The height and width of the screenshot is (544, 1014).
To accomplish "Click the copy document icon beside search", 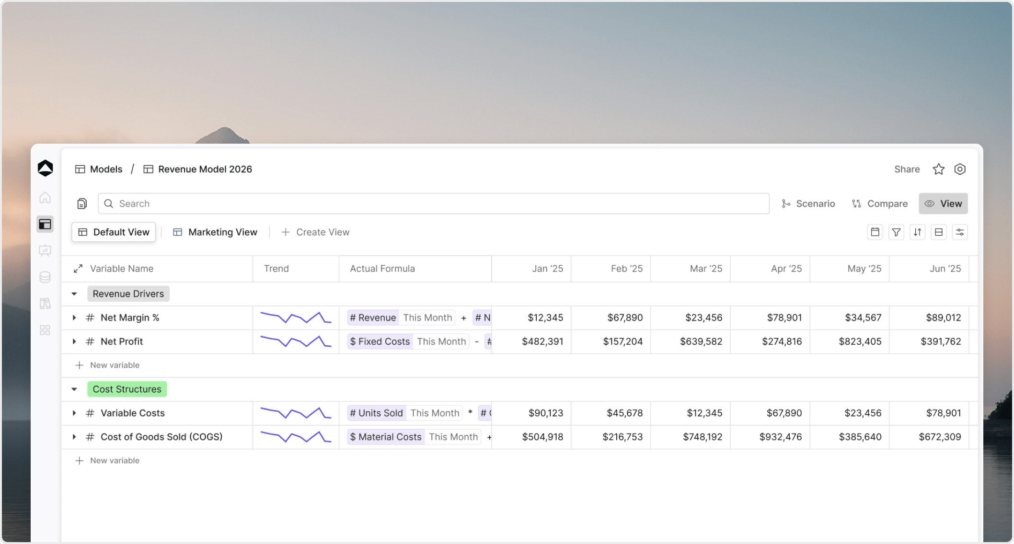I will (x=82, y=204).
